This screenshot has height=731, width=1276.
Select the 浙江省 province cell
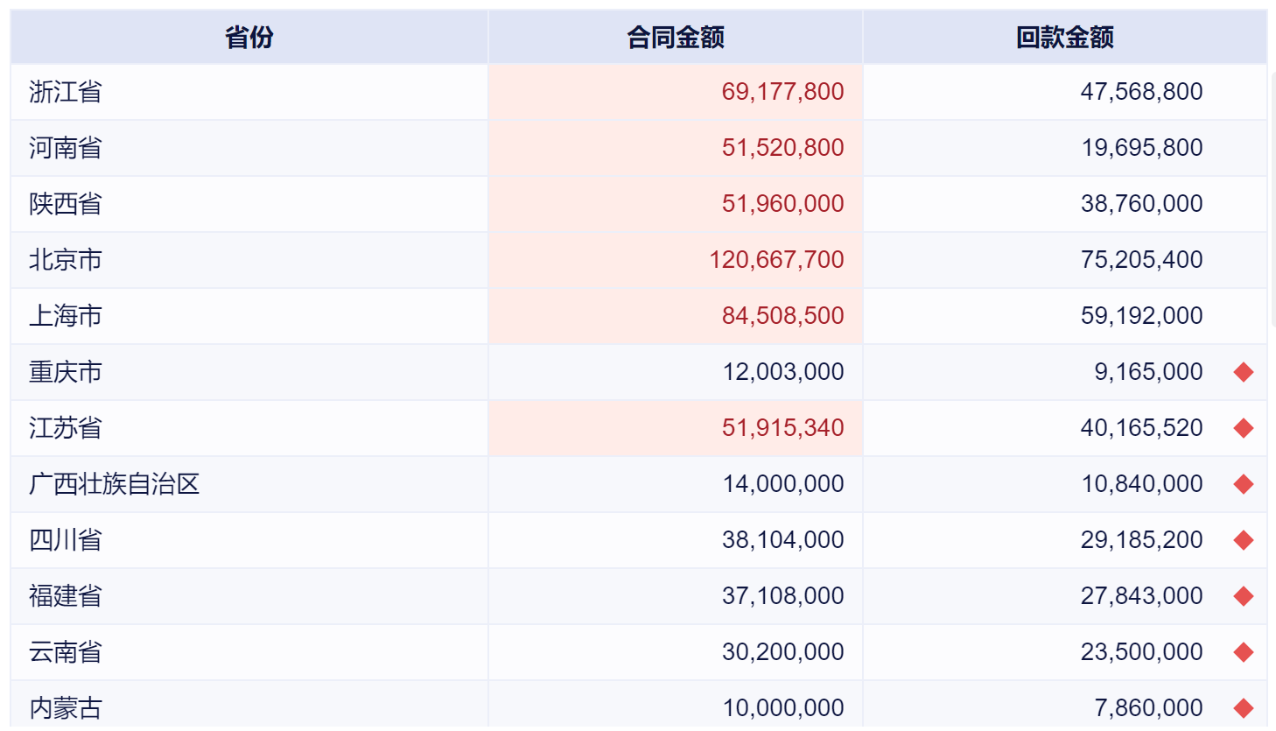click(x=66, y=92)
